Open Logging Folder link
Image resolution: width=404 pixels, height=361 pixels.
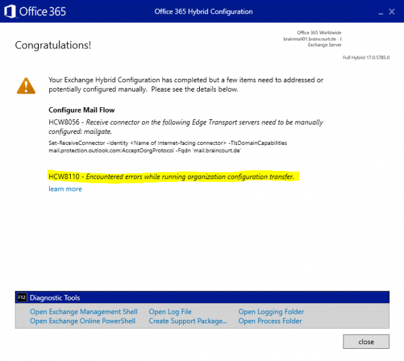tap(271, 312)
